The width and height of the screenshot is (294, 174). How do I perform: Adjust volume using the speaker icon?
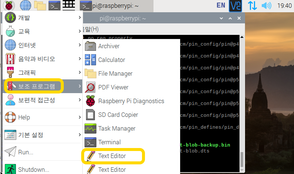pos(266,6)
